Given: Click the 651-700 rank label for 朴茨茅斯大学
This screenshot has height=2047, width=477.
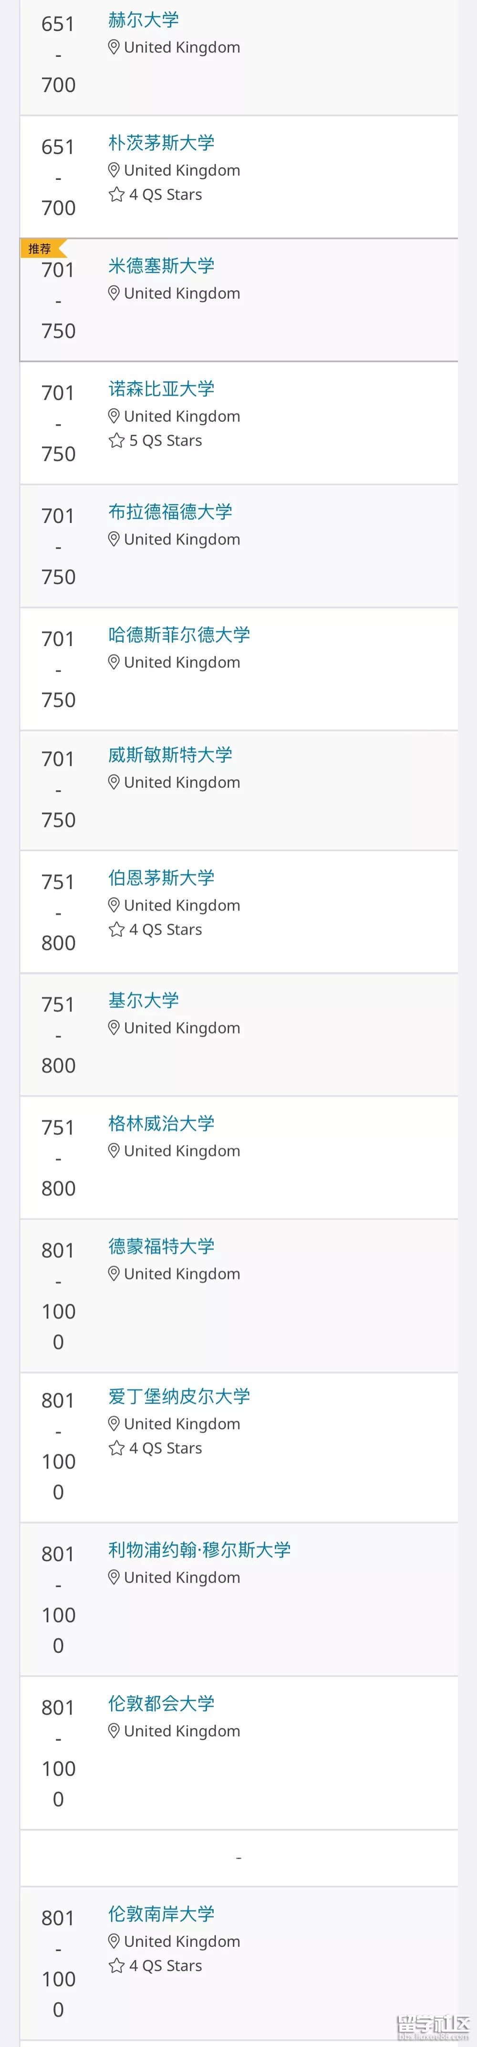Looking at the screenshot, I should 57,177.
